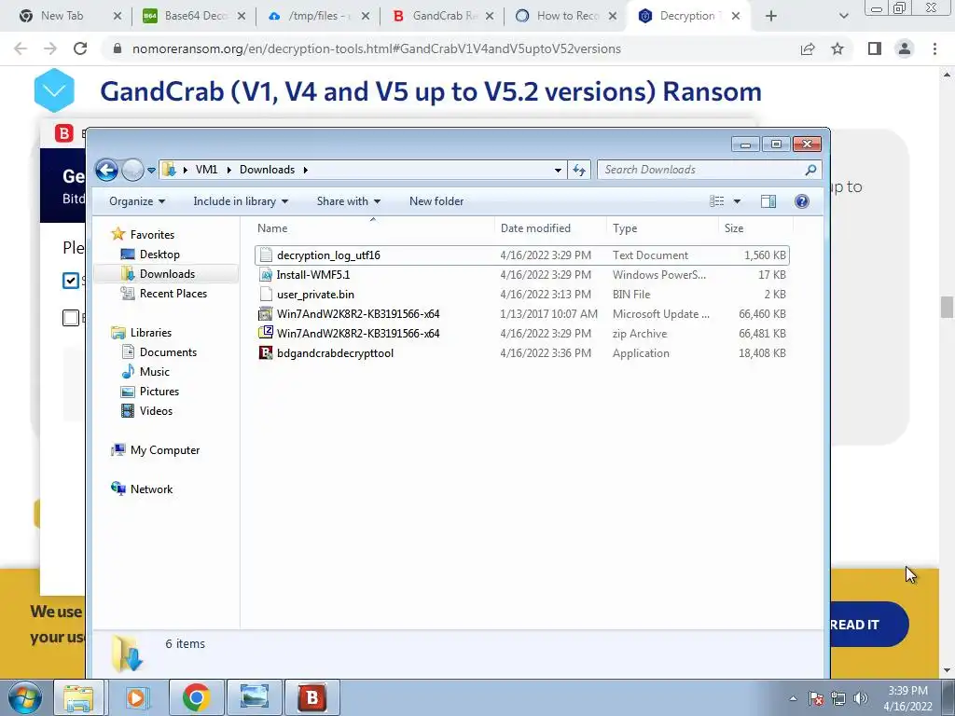Open File Explorer from taskbar
Image resolution: width=955 pixels, height=716 pixels.
point(79,697)
